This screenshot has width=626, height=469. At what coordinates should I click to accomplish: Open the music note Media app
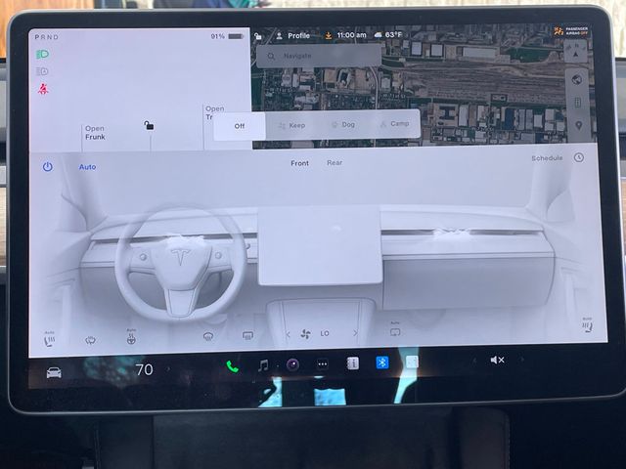(263, 364)
